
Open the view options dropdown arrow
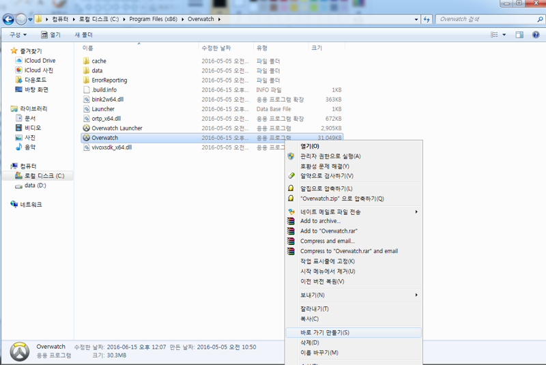[504, 35]
